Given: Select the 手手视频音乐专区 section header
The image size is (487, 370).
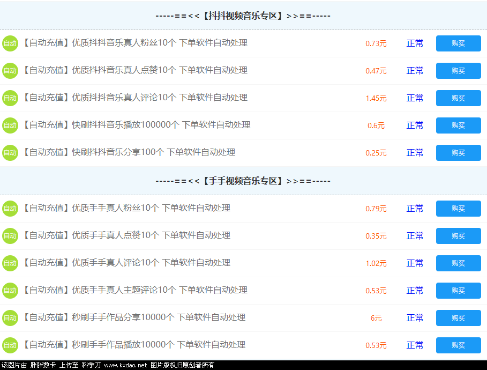Looking at the screenshot, I should pos(243,181).
